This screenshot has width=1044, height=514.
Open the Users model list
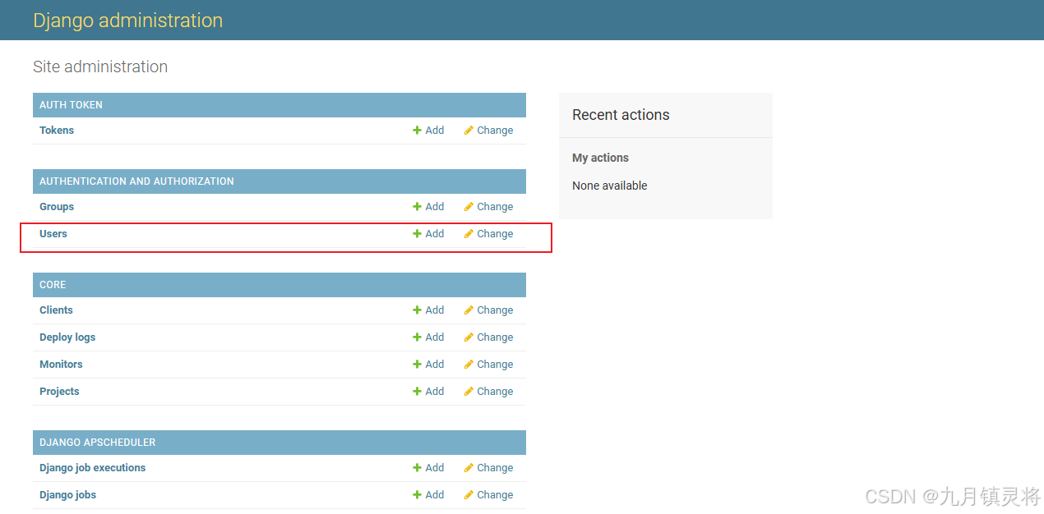point(53,234)
